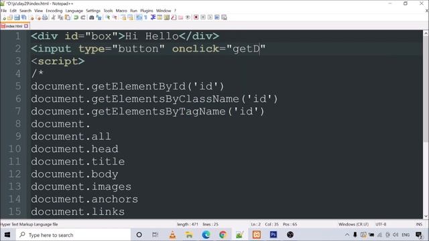Click the Windows (CR LF) status entry
Screen dimensions: 429x241
coord(353,224)
